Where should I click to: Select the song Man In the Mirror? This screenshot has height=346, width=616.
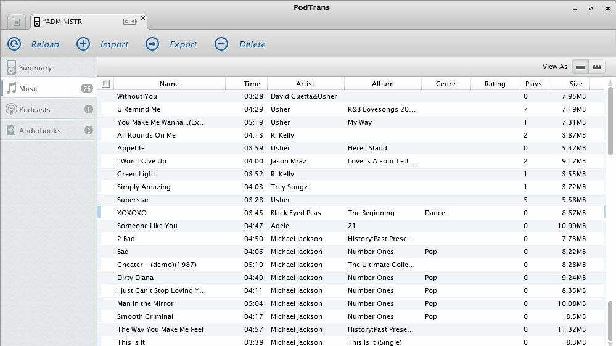[x=146, y=303]
